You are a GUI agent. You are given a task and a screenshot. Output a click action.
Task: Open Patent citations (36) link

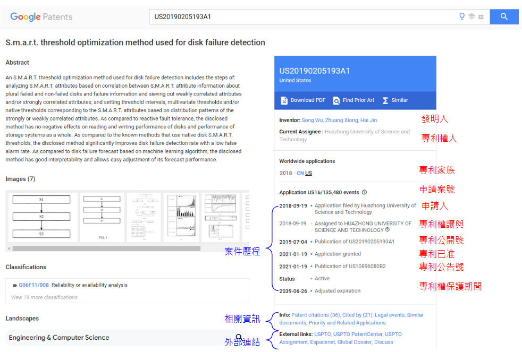point(316,315)
